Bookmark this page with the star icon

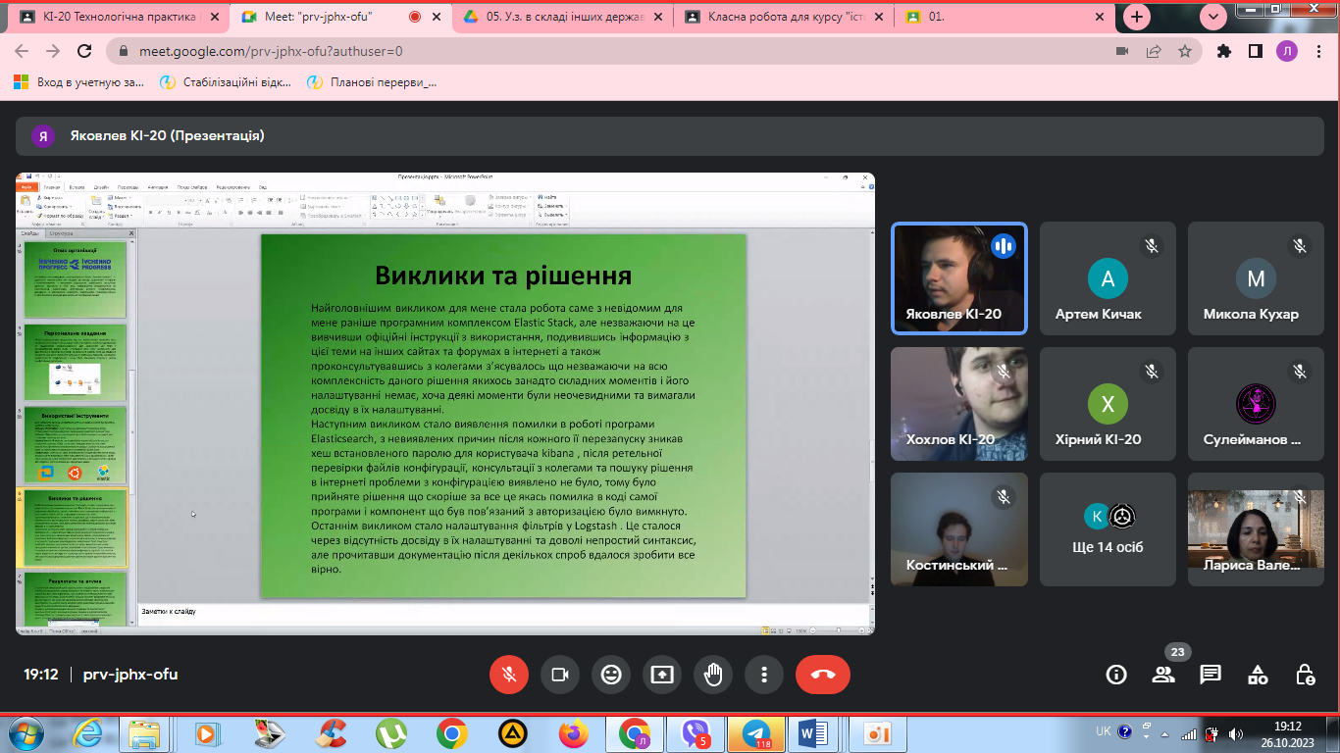(1185, 51)
